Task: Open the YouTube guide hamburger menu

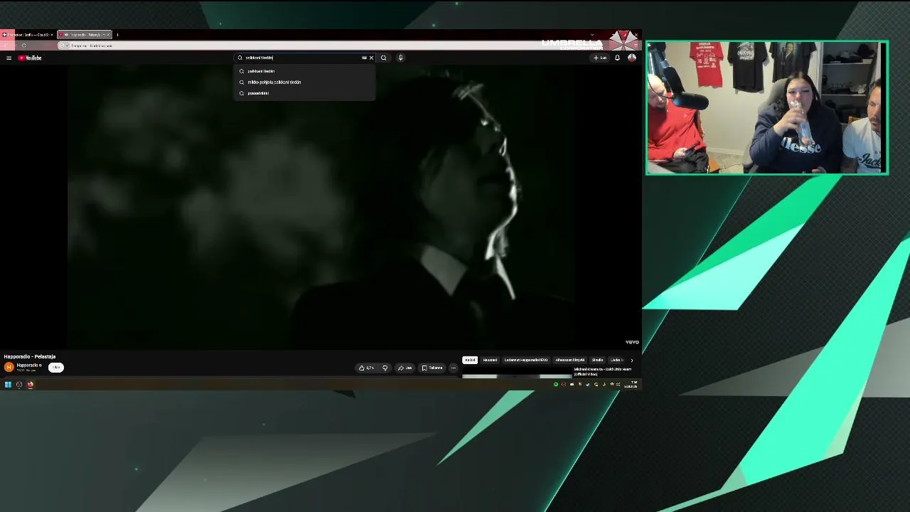Action: tap(9, 58)
